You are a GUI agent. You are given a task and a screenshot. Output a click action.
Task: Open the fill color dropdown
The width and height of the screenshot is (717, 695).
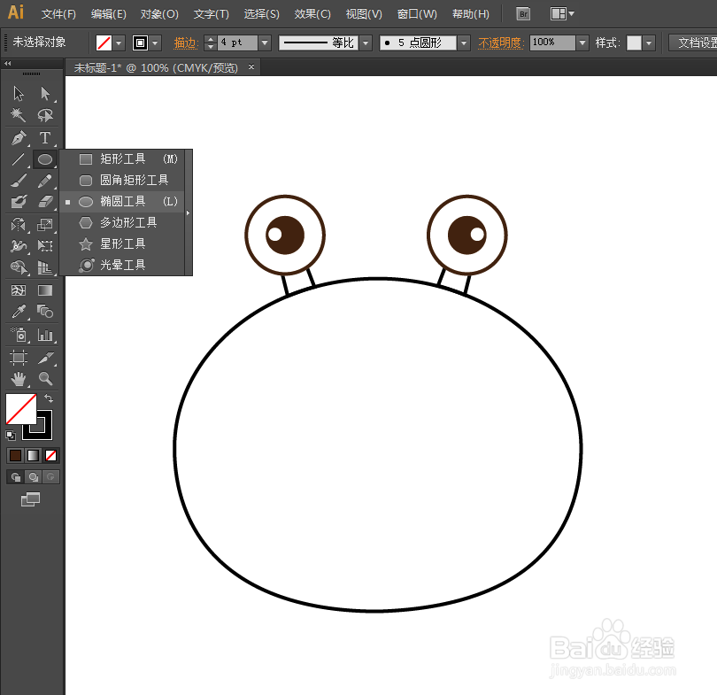tap(119, 43)
